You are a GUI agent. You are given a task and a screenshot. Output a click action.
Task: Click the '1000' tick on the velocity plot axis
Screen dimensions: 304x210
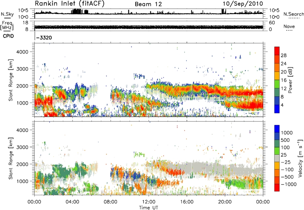coord(22,181)
